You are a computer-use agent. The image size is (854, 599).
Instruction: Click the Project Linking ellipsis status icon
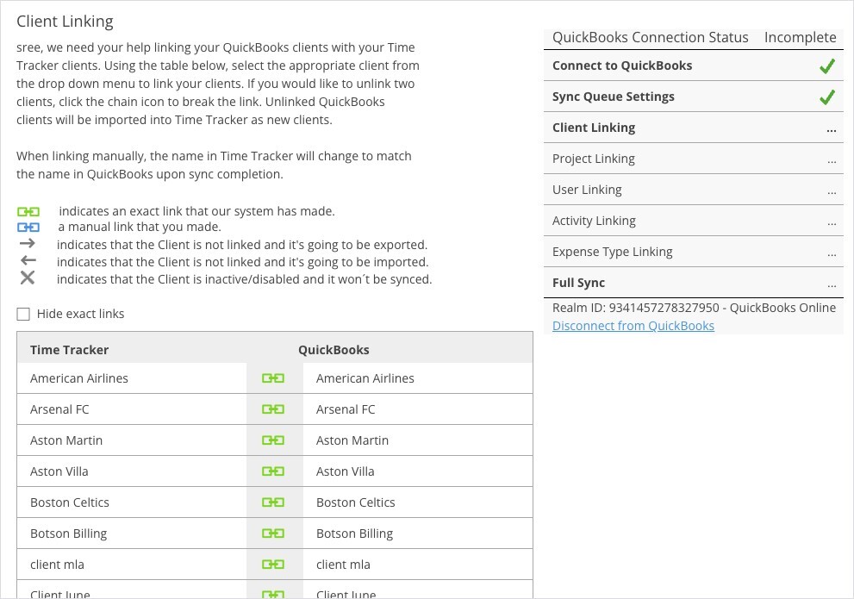tap(831, 162)
